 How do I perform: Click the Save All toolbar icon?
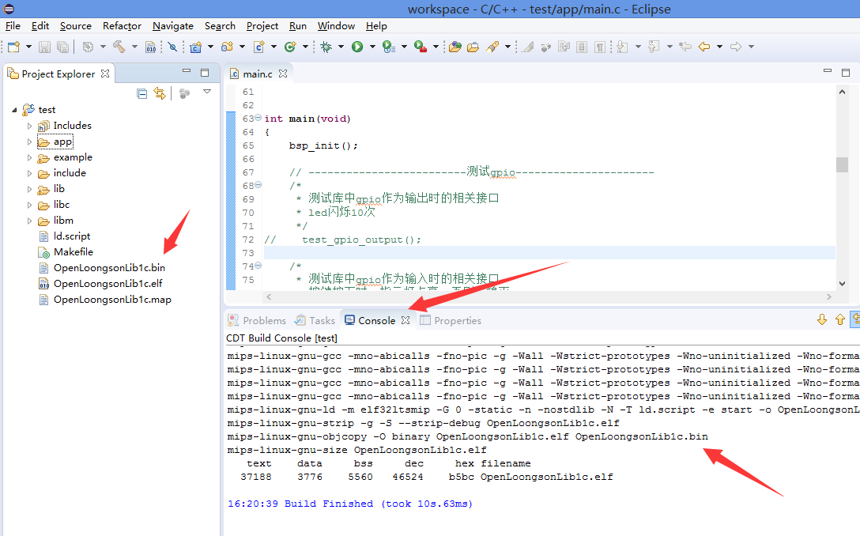point(62,47)
